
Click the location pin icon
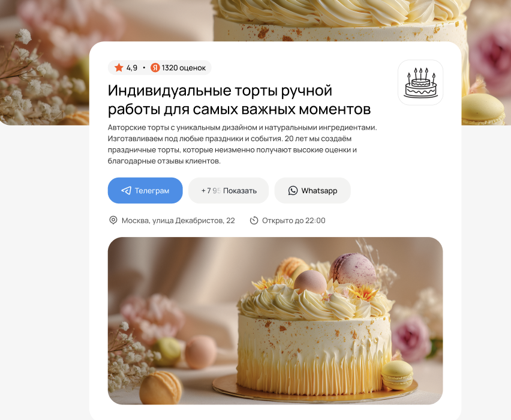click(x=113, y=220)
